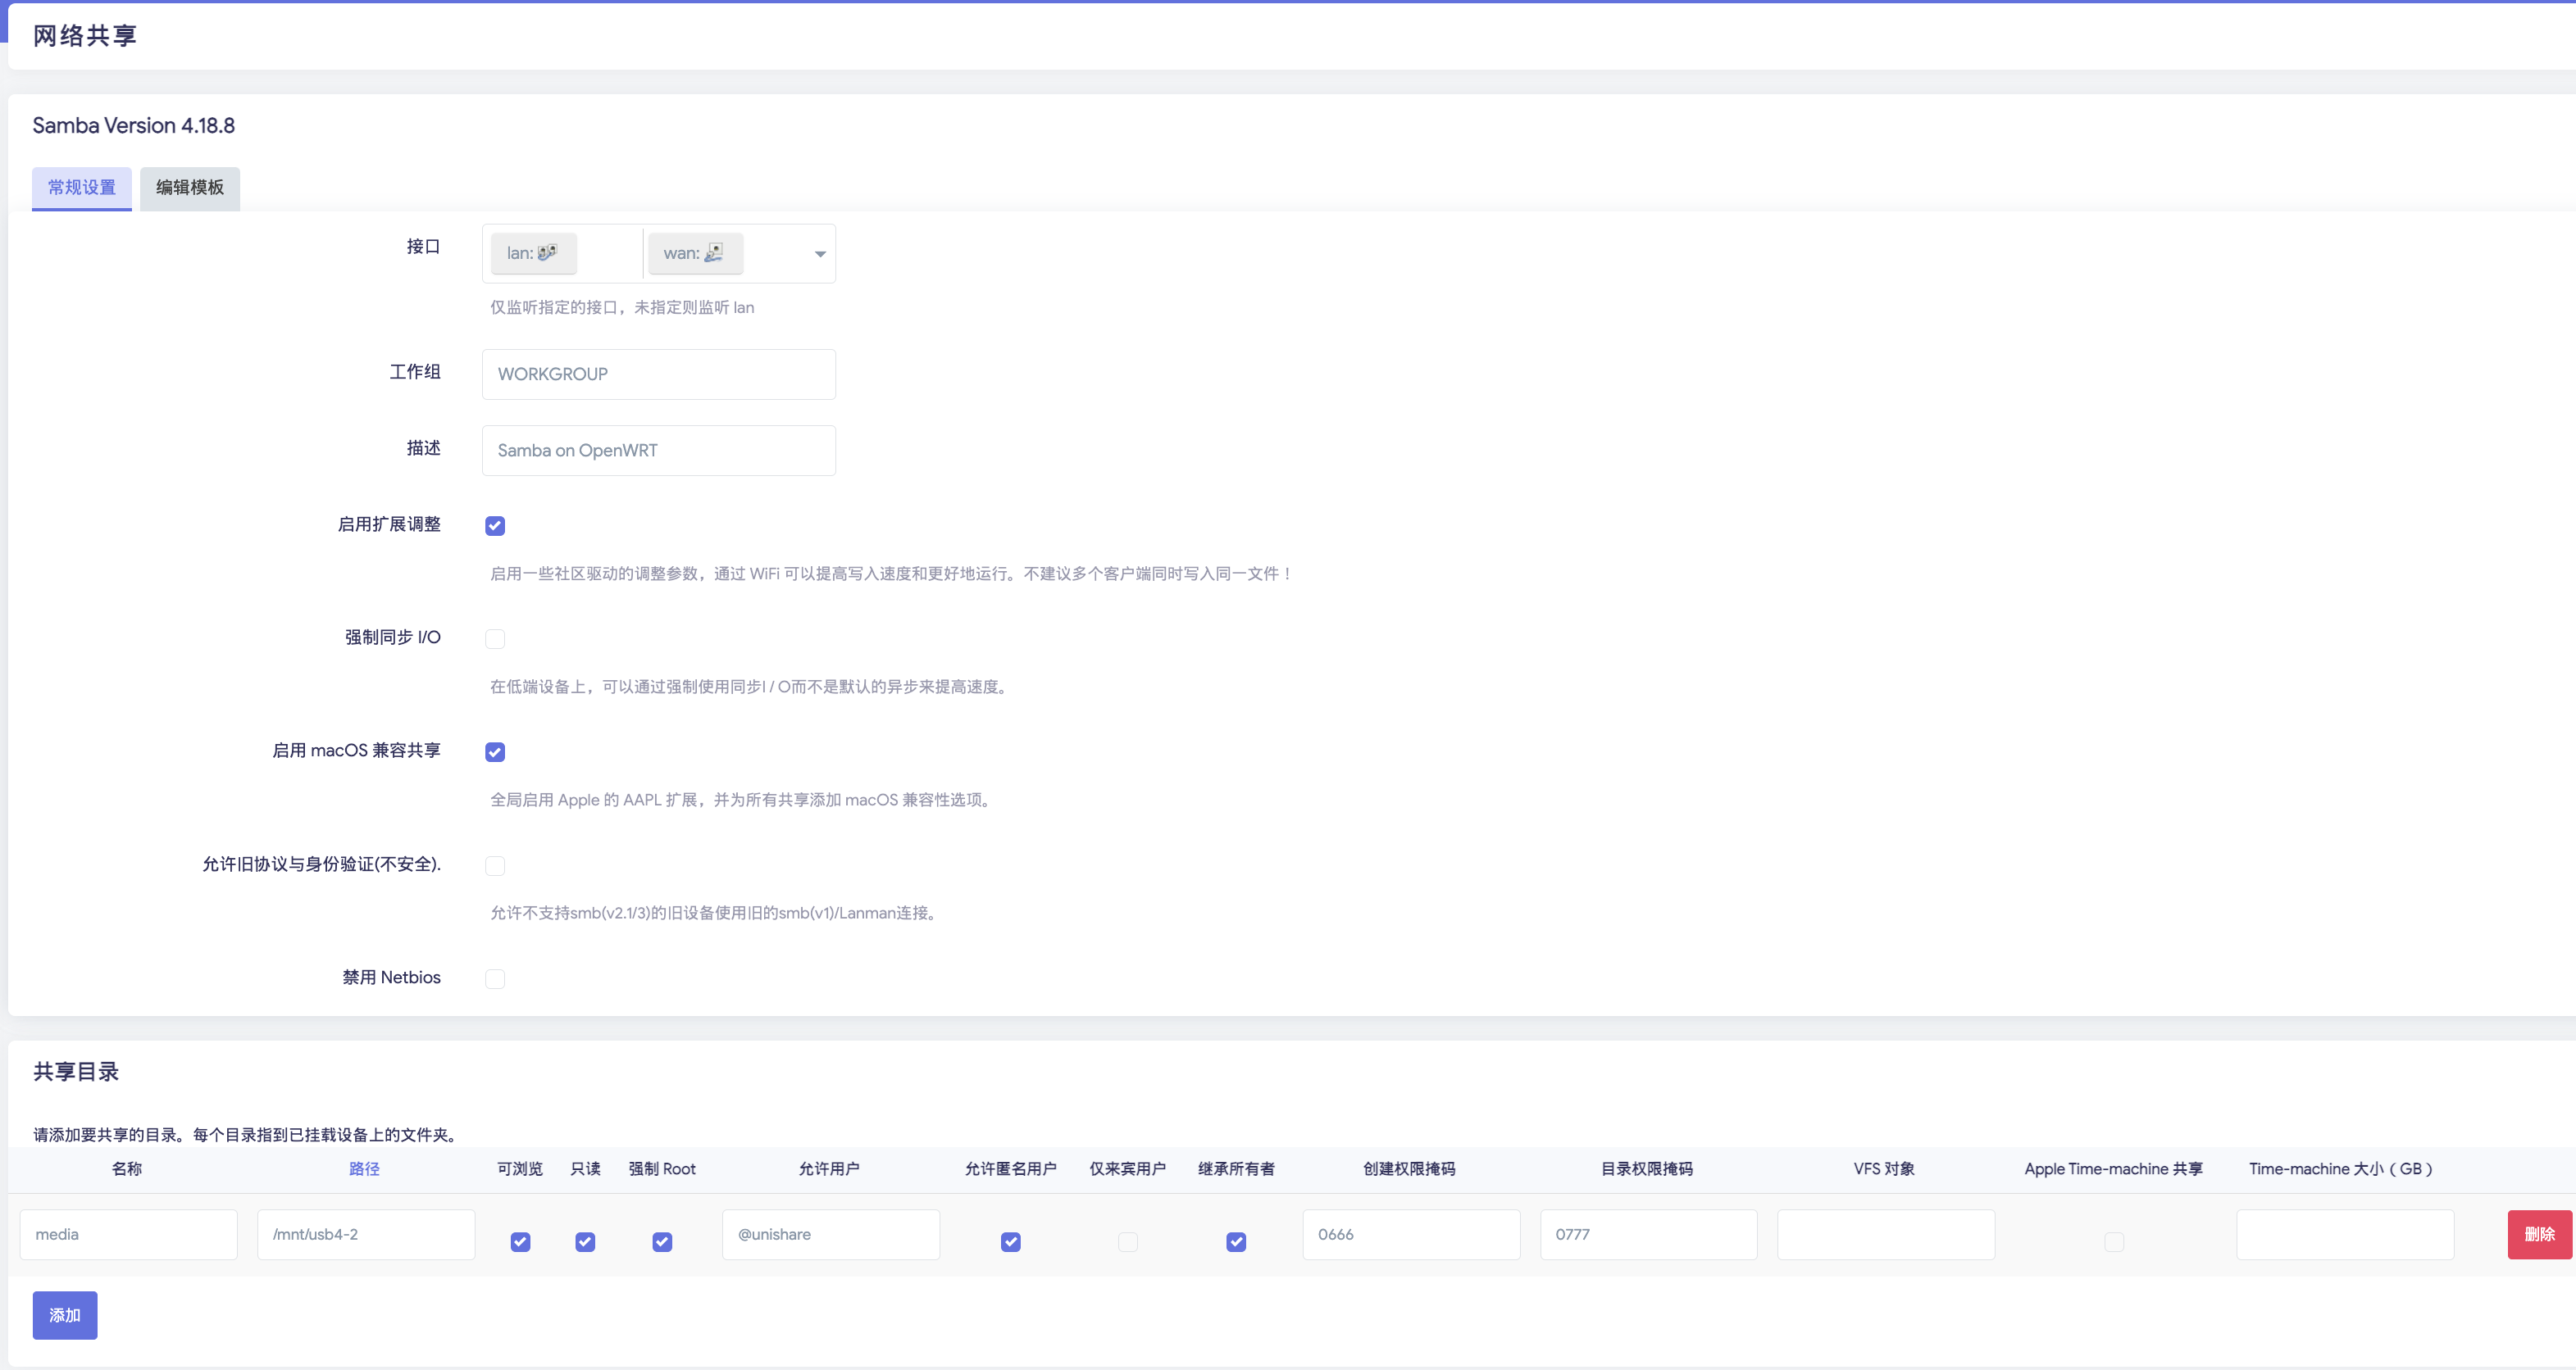Disable the 启用扩展调整 checkbox
Image resolution: width=2576 pixels, height=1370 pixels.
tap(495, 525)
